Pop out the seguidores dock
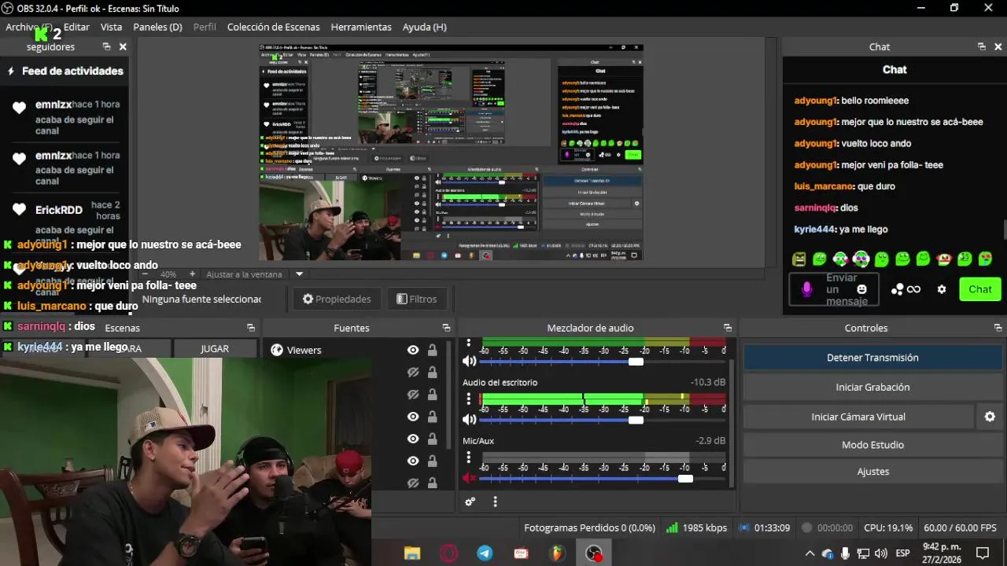The image size is (1007, 566). pyautogui.click(x=106, y=46)
